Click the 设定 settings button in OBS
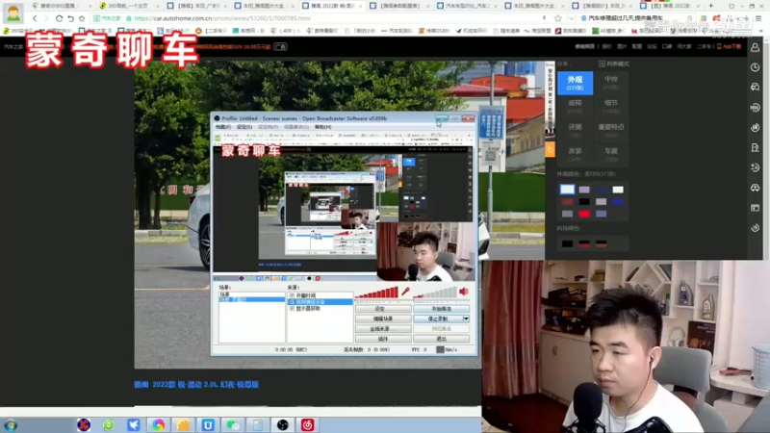This screenshot has height=433, width=770. coord(383,309)
